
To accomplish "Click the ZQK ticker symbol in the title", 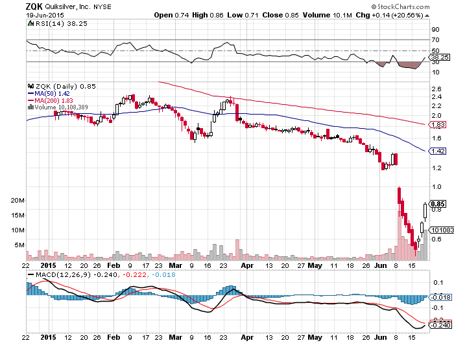I will point(34,6).
